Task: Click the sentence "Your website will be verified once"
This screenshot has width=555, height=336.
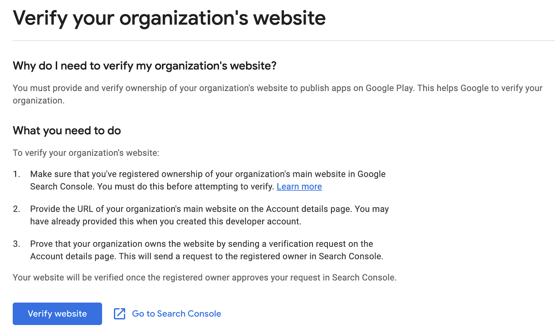Action: pos(205,278)
